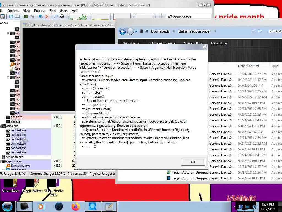Open the Users menu

click(64, 11)
